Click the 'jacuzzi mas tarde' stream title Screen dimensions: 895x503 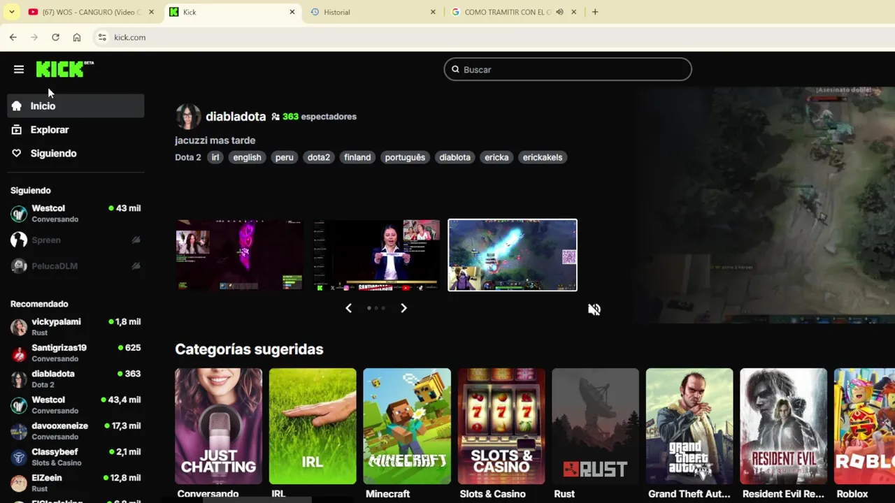point(215,140)
